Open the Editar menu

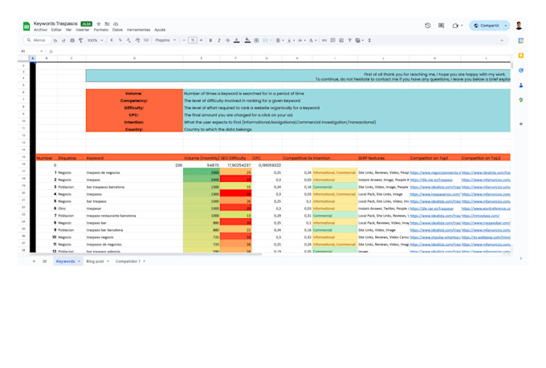pyautogui.click(x=56, y=30)
